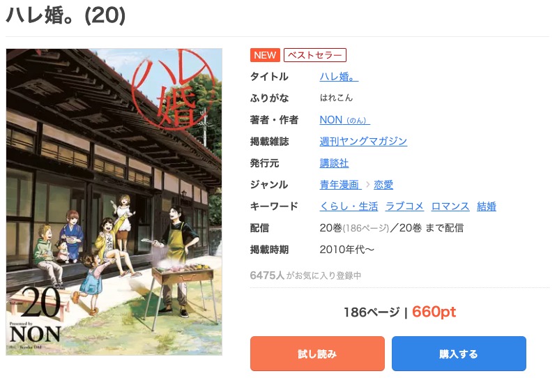
Task: Click the 購入する purchase button
Action: (x=459, y=354)
